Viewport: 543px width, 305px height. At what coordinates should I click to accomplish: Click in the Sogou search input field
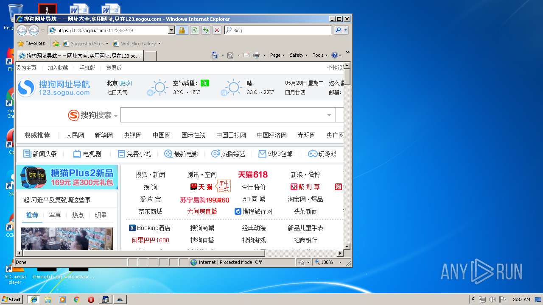pos(222,115)
